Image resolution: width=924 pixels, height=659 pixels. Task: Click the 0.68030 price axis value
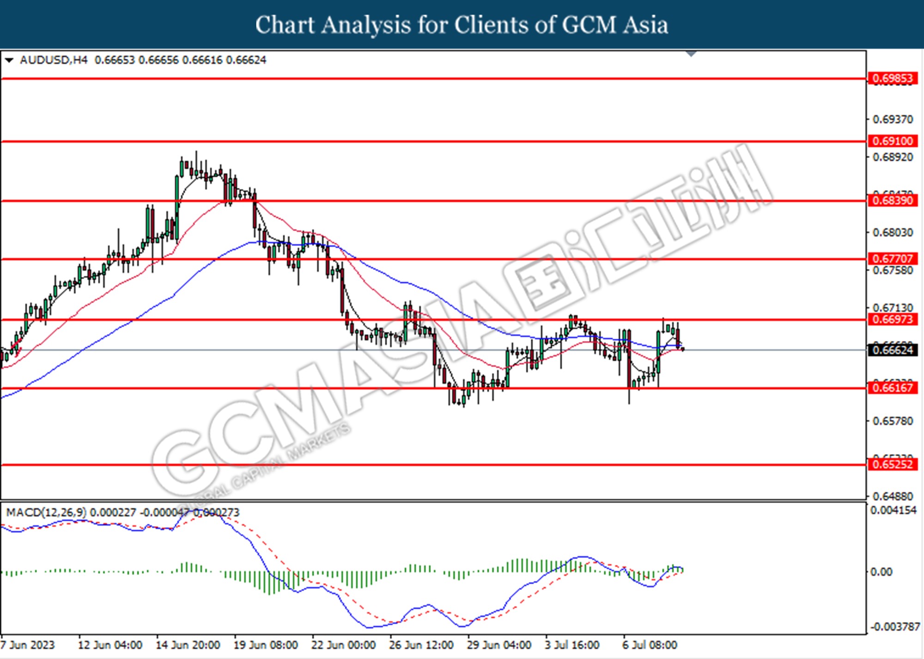tap(893, 233)
